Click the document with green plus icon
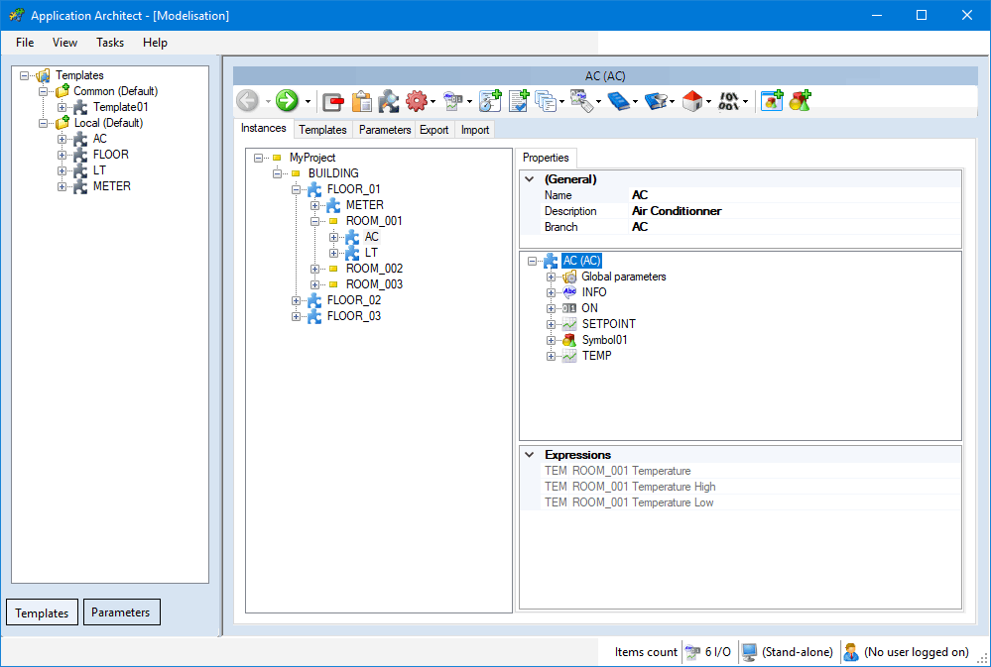This screenshot has height=667, width=991. coord(490,101)
